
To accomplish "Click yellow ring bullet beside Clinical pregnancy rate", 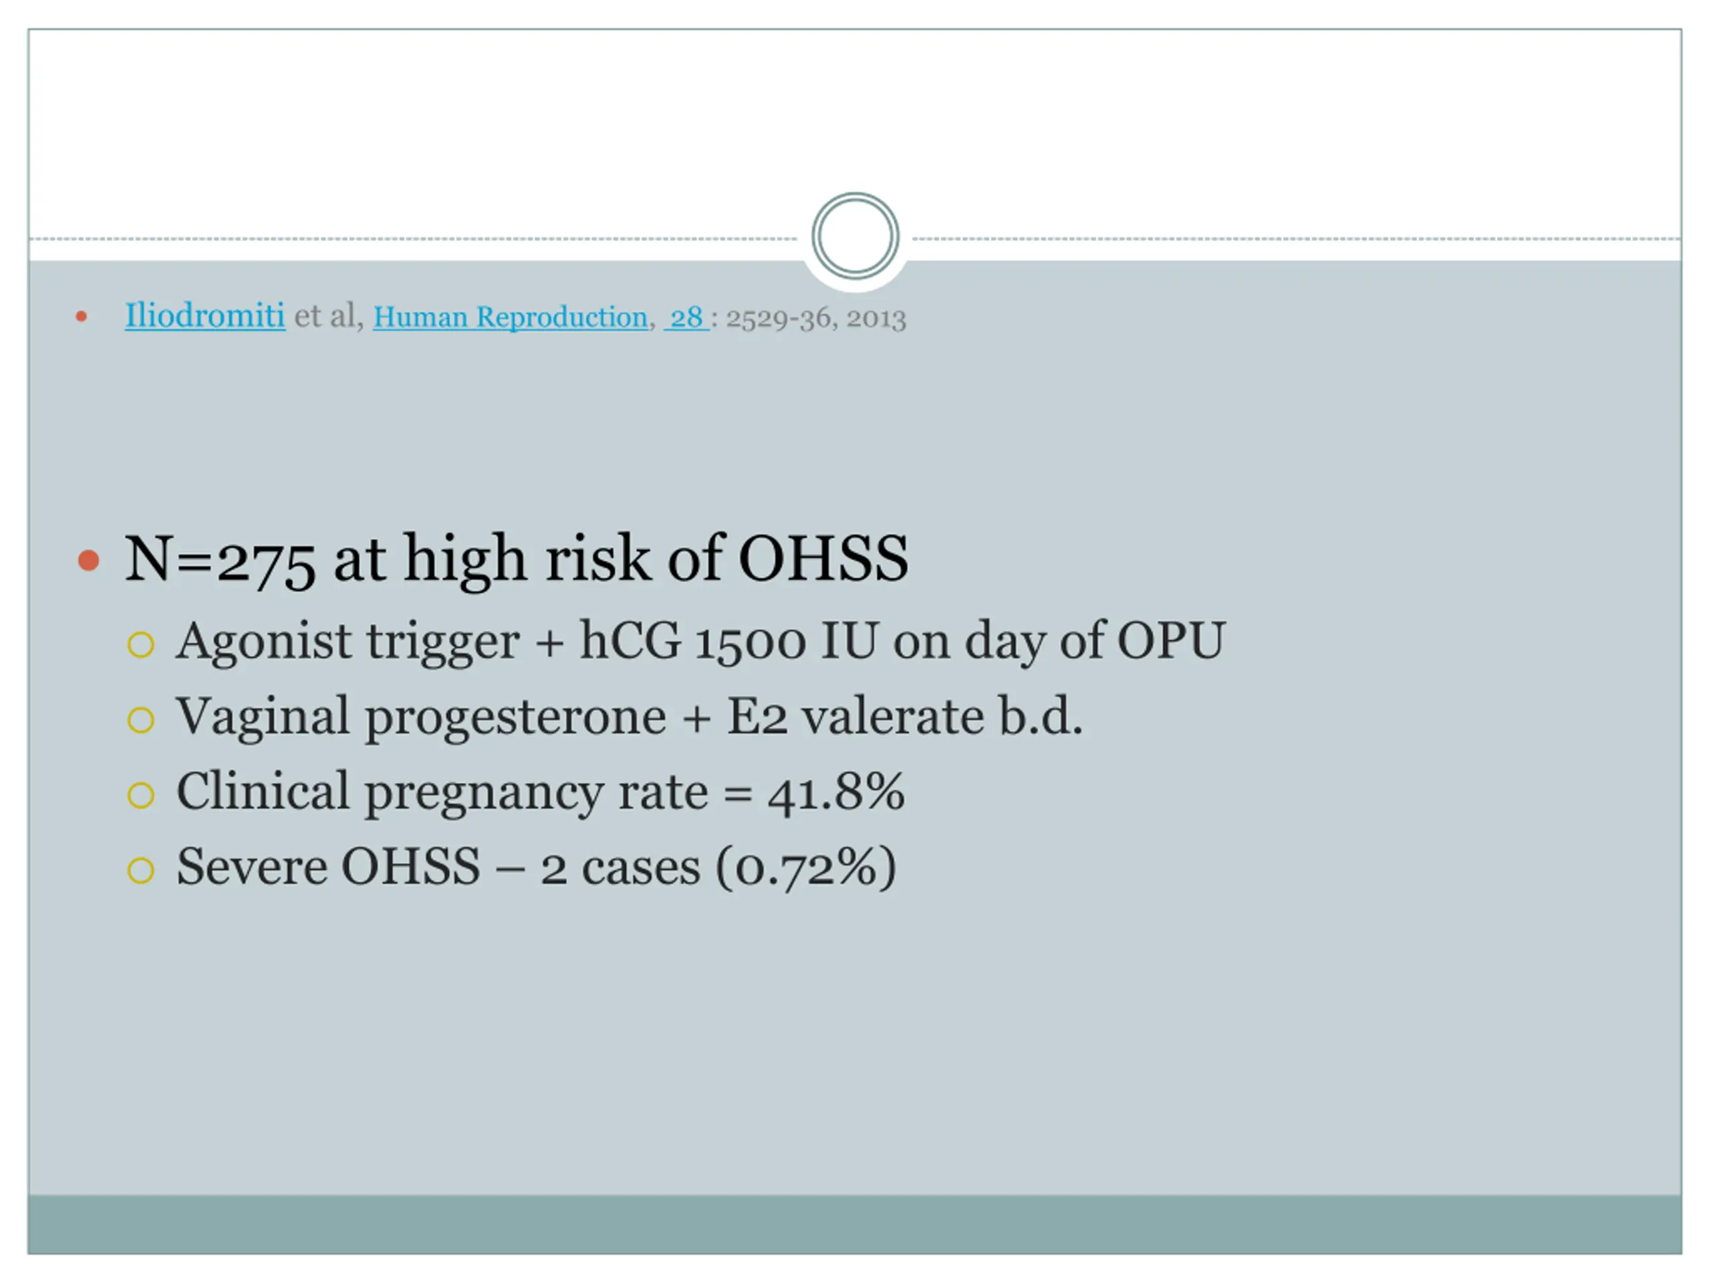I will pyautogui.click(x=141, y=795).
